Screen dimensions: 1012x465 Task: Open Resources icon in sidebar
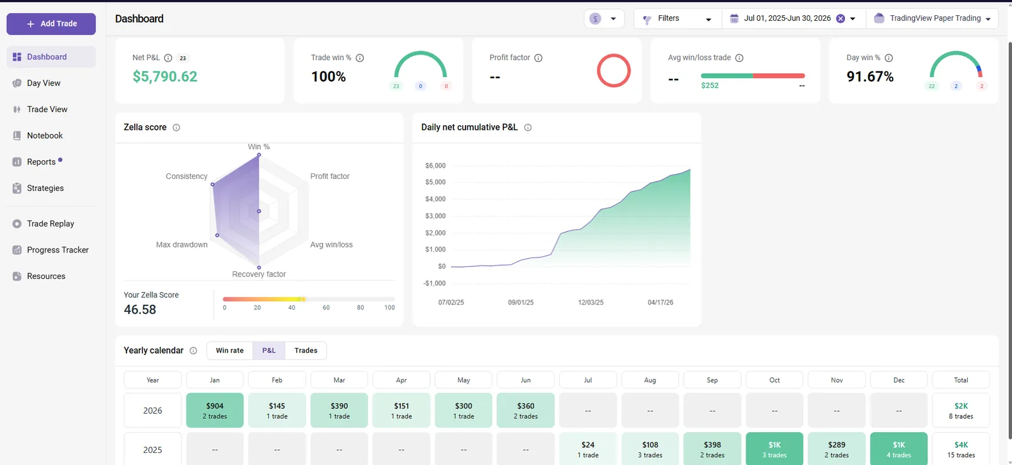click(x=17, y=276)
